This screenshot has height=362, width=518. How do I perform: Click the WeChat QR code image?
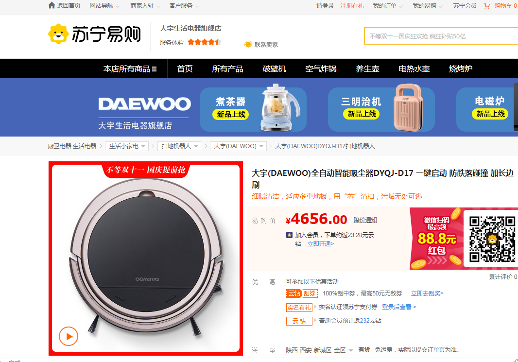coord(492,239)
